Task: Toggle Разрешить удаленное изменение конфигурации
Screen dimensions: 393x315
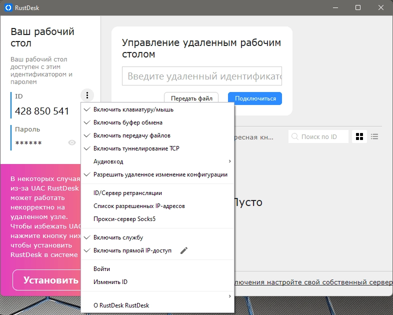Action: (157, 174)
